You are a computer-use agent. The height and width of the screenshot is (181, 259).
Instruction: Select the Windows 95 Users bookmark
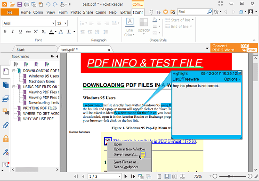(44, 76)
